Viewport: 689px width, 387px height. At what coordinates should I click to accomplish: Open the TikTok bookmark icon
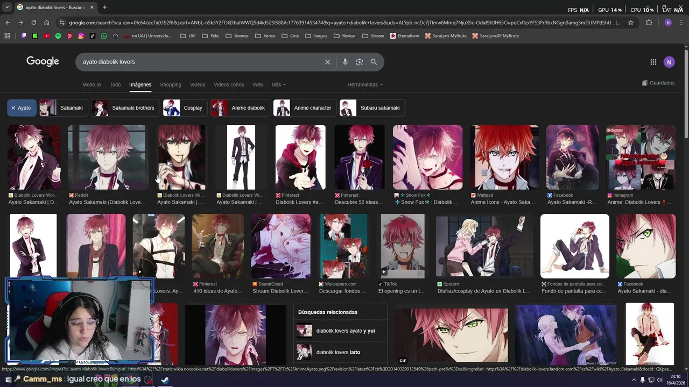pyautogui.click(x=93, y=36)
